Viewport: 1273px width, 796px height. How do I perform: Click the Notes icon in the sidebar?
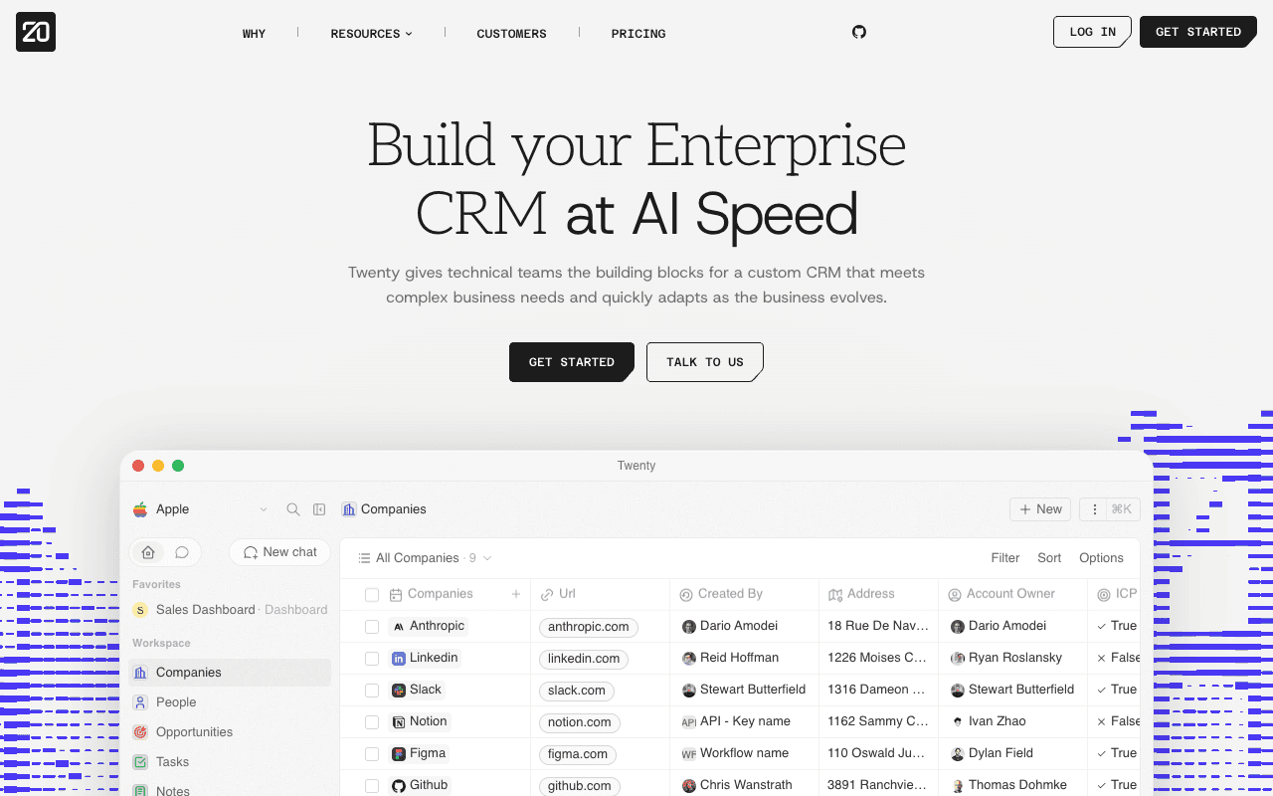coord(140,791)
